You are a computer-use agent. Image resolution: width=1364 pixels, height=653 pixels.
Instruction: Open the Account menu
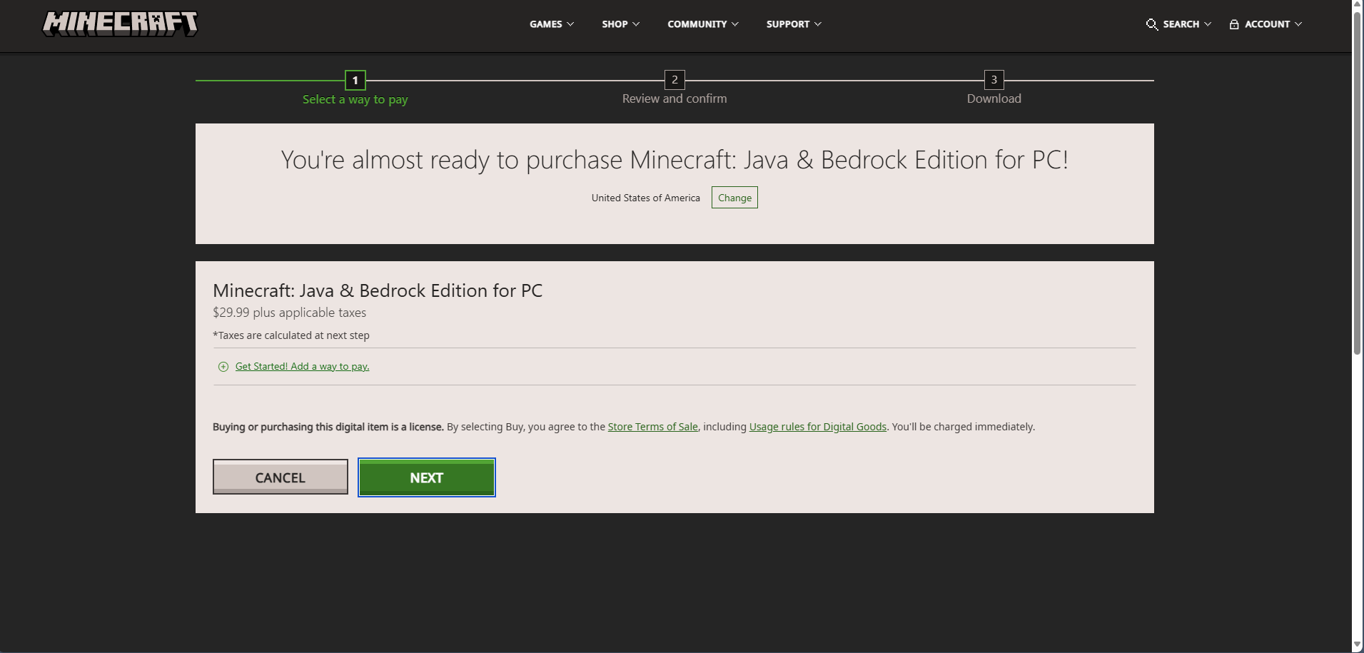coord(1267,24)
